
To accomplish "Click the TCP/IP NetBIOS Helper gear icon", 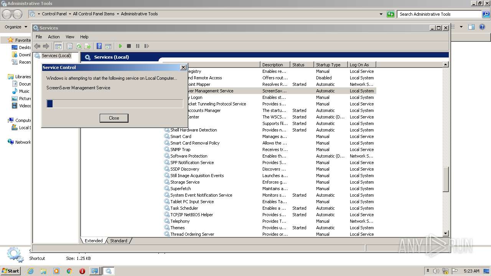I will tap(167, 215).
